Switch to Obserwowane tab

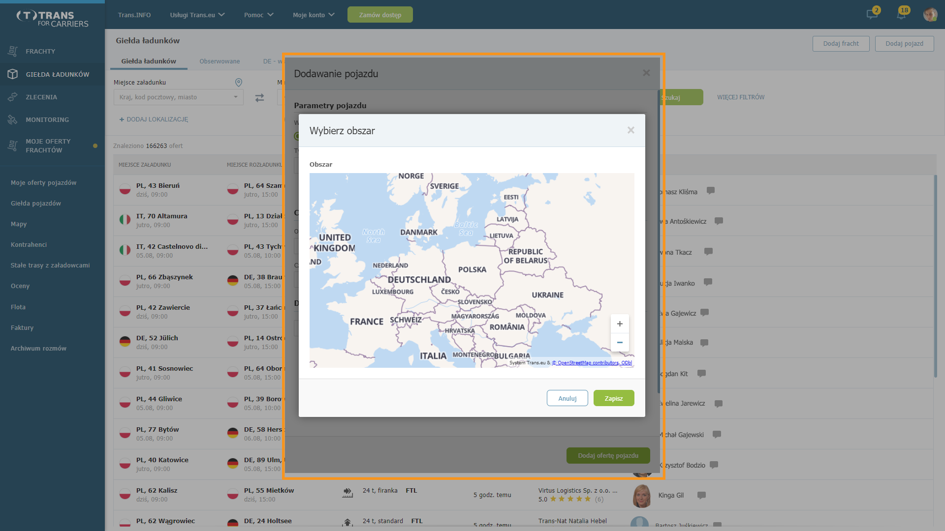(x=220, y=61)
